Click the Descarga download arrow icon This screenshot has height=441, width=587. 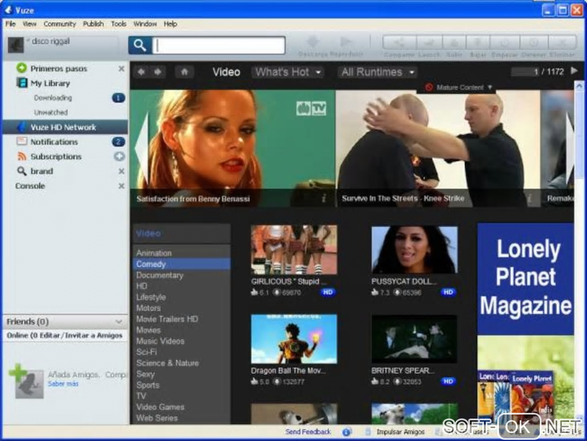pyautogui.click(x=312, y=42)
